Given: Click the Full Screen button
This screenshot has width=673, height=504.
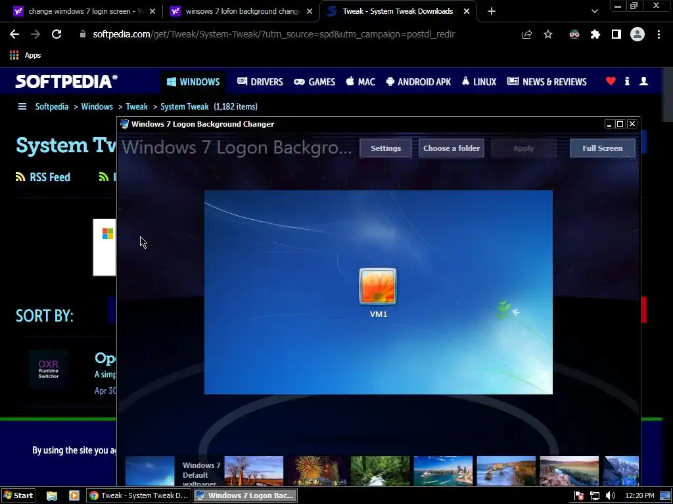Looking at the screenshot, I should 602,148.
